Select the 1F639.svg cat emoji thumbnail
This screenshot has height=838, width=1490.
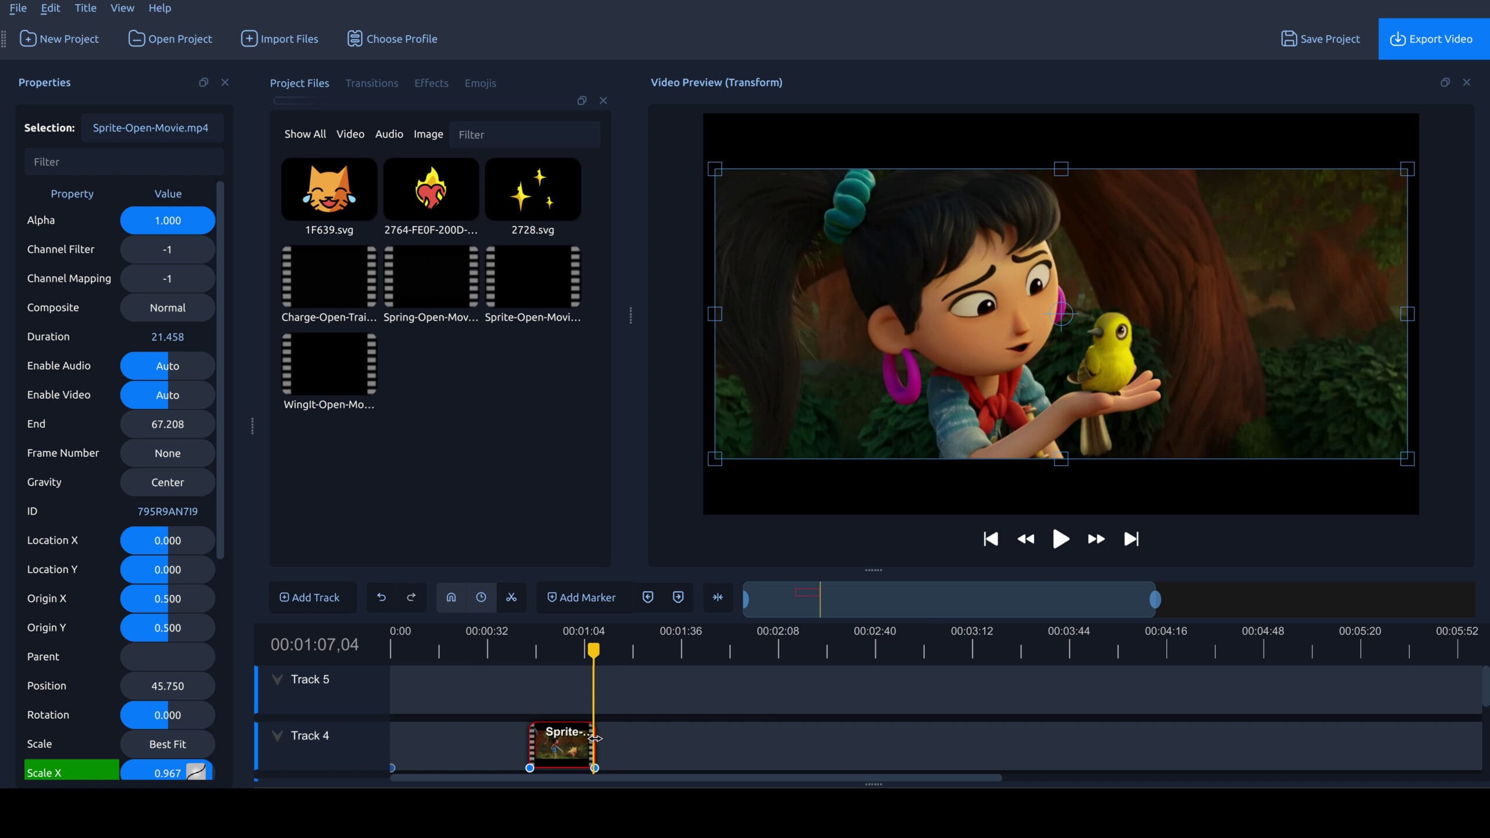[x=328, y=189]
